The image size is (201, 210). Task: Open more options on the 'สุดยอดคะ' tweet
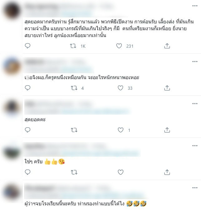[195, 104]
